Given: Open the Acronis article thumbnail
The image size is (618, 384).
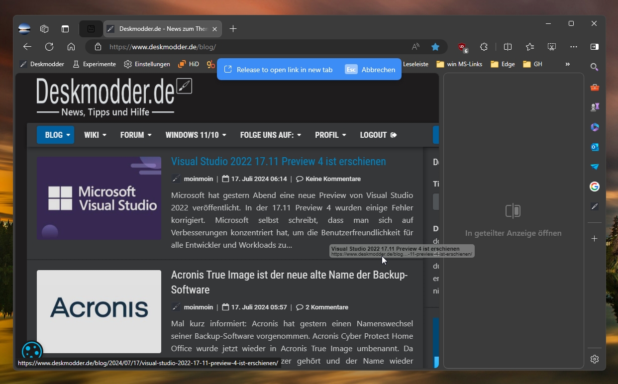Looking at the screenshot, I should pyautogui.click(x=99, y=311).
